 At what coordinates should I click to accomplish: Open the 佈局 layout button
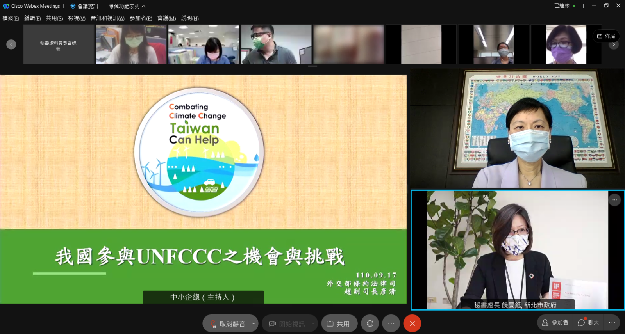[606, 36]
